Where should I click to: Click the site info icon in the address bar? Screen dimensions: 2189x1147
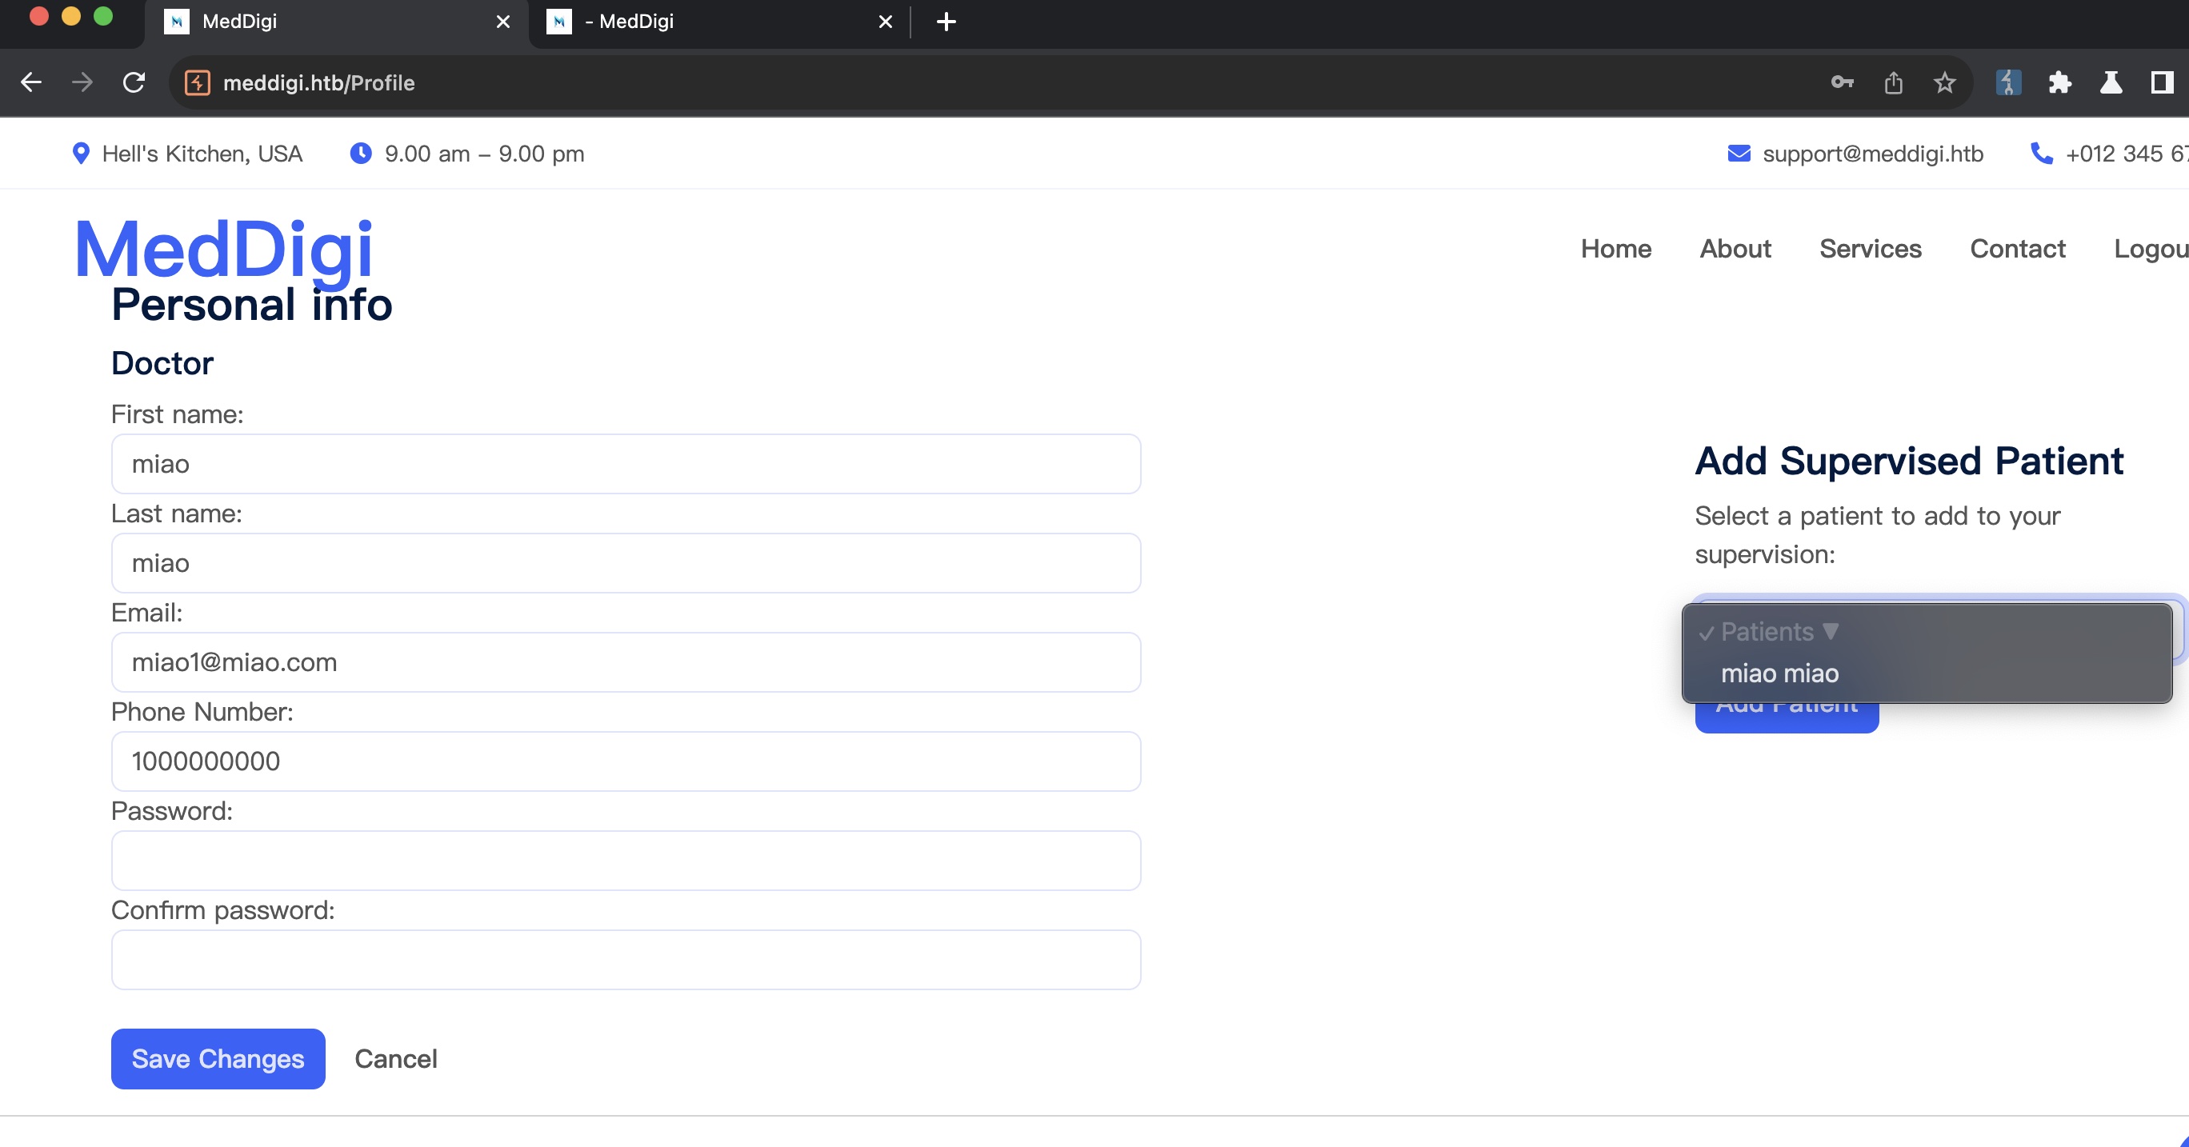[x=197, y=82]
